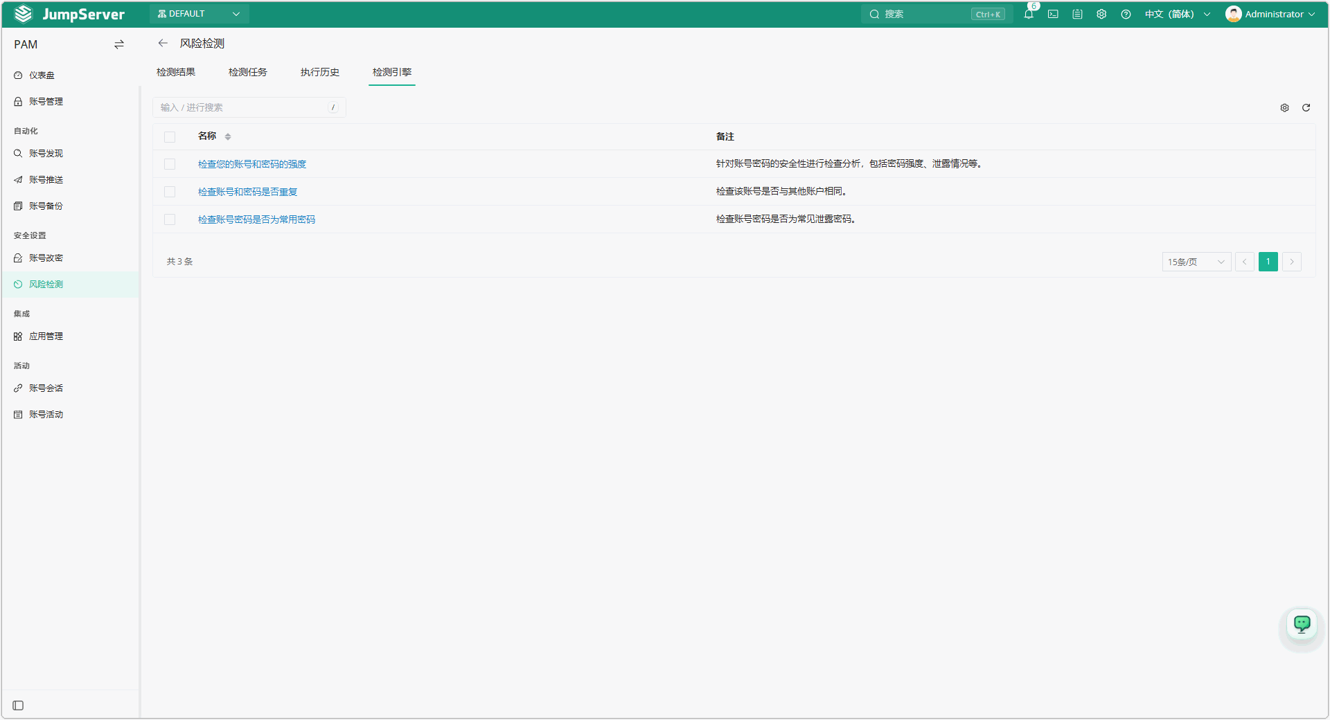This screenshot has height=720, width=1330.
Task: Open the DEFAULT organization dropdown
Action: [199, 14]
